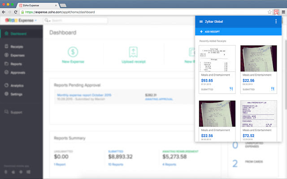Click the Upload receipt label
The height and width of the screenshot is (179, 287).
(134, 62)
